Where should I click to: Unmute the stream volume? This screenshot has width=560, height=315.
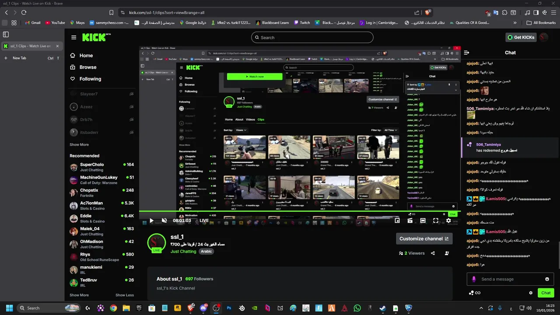pyautogui.click(x=164, y=220)
